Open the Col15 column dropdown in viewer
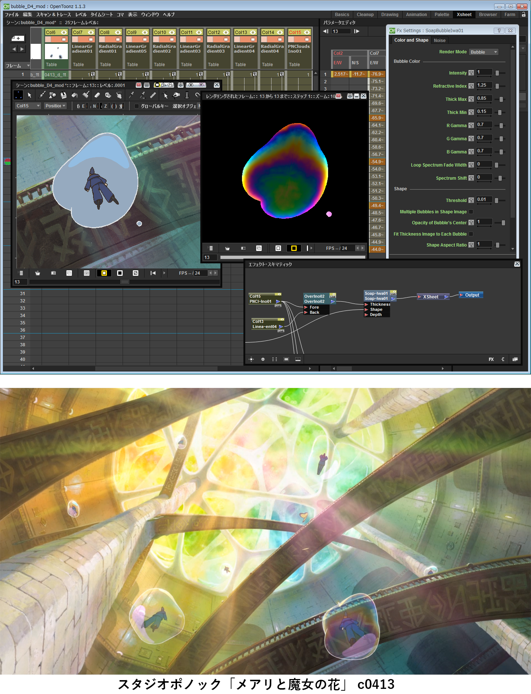Viewport: 531px width, 694px height. coord(28,106)
